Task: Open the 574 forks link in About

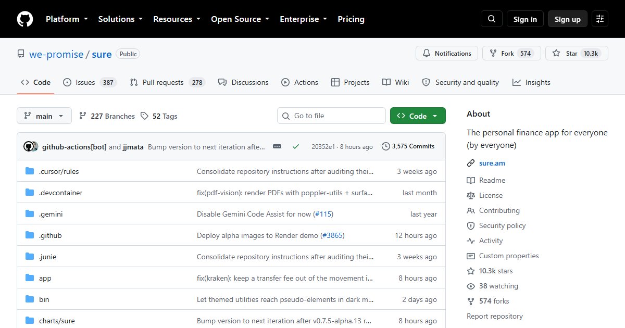Action: pos(494,301)
